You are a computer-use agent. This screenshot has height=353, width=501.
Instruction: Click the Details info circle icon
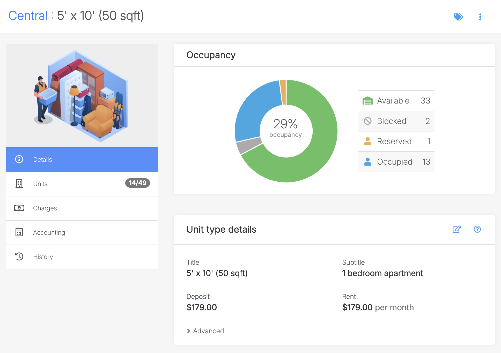pos(19,159)
